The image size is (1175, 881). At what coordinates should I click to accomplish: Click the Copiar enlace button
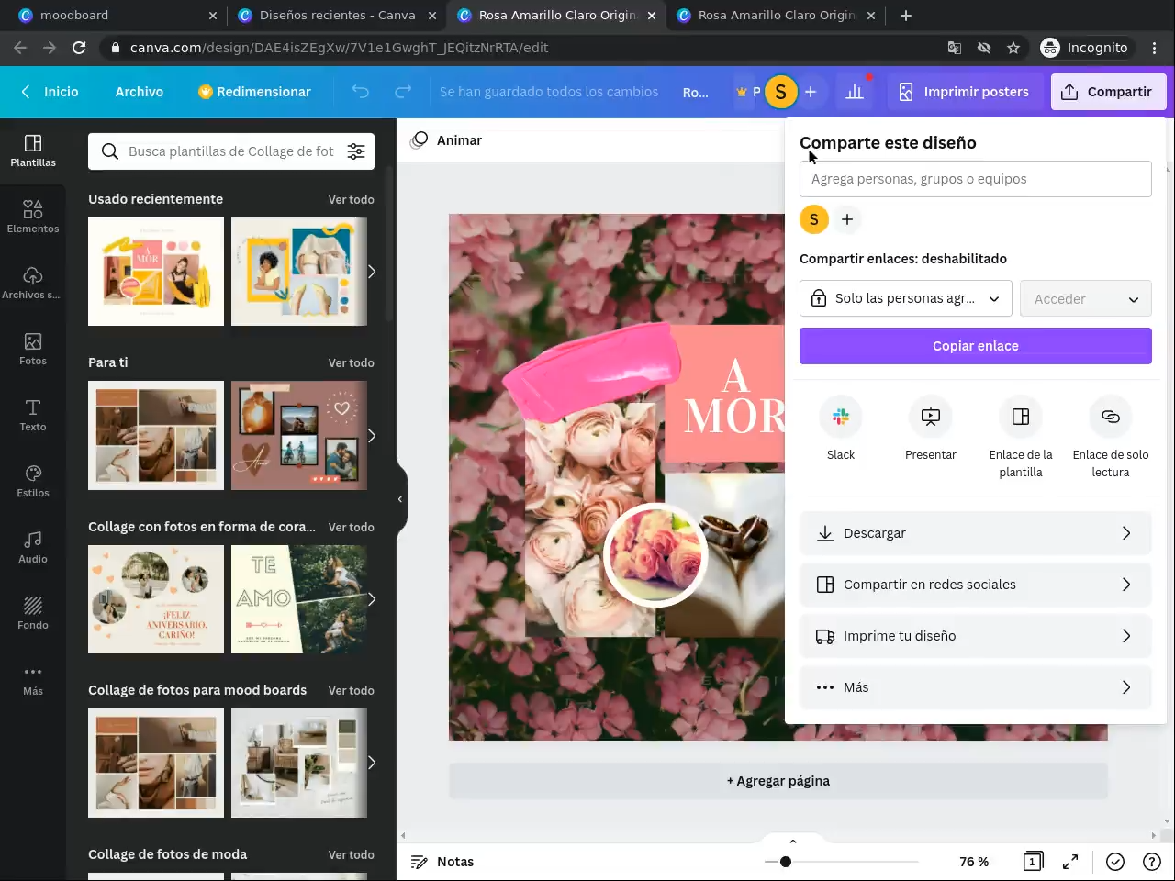point(976,346)
